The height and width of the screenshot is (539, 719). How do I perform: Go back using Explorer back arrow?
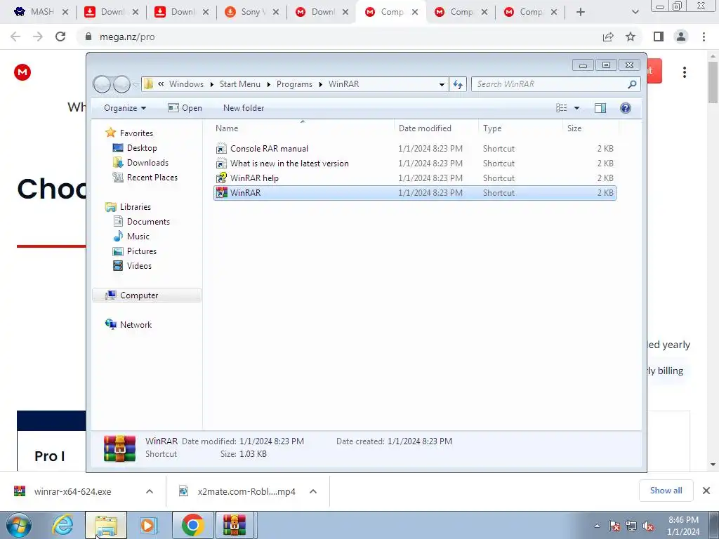102,84
